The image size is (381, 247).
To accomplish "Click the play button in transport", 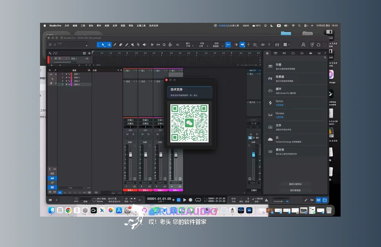I will (185, 200).
